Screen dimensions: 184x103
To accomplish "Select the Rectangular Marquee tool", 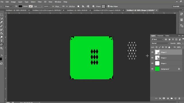I will (1, 15).
